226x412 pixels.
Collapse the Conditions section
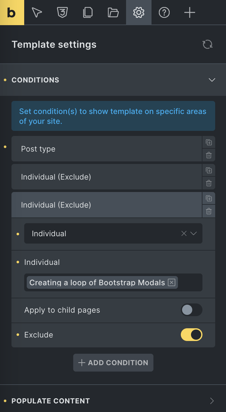(x=212, y=80)
